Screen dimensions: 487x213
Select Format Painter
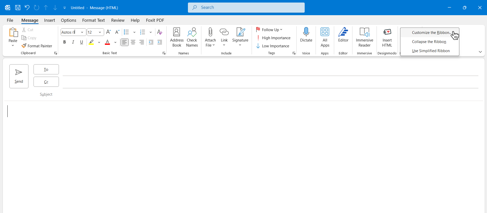tap(37, 46)
